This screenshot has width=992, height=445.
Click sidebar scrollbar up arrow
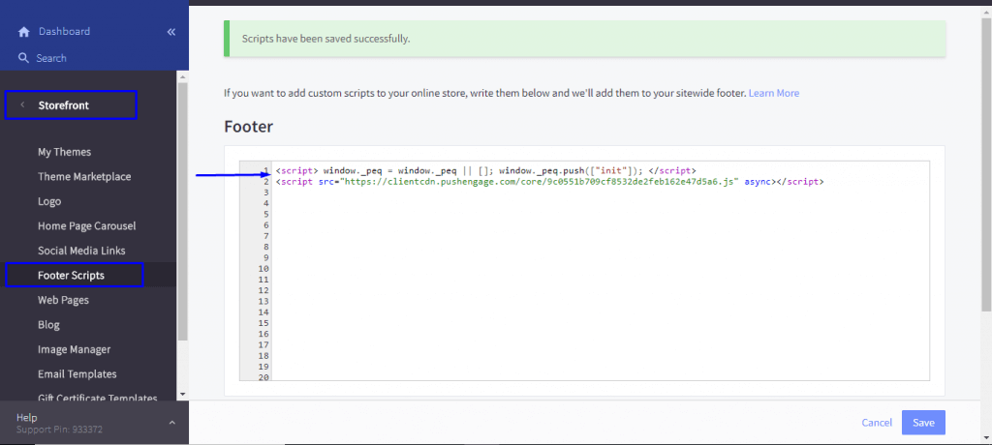pyautogui.click(x=183, y=77)
